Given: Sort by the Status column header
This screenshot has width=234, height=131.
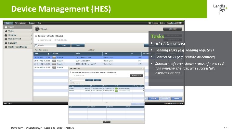Looking at the screenshot, I should tap(63, 54).
